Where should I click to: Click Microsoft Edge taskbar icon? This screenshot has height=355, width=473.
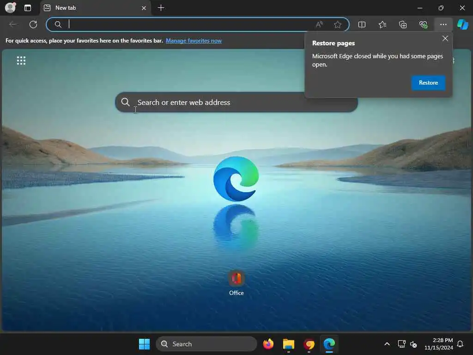click(329, 344)
